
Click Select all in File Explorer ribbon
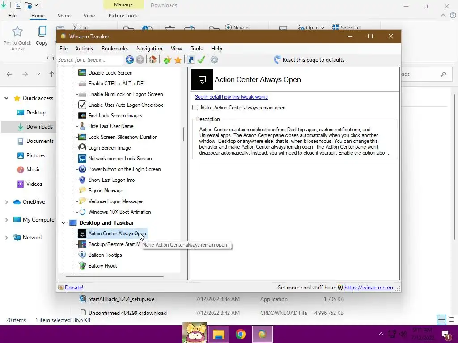click(x=347, y=27)
